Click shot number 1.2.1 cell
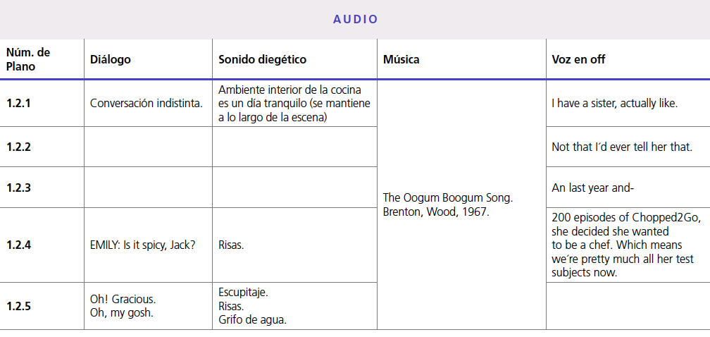This screenshot has height=337, width=710. [x=19, y=103]
